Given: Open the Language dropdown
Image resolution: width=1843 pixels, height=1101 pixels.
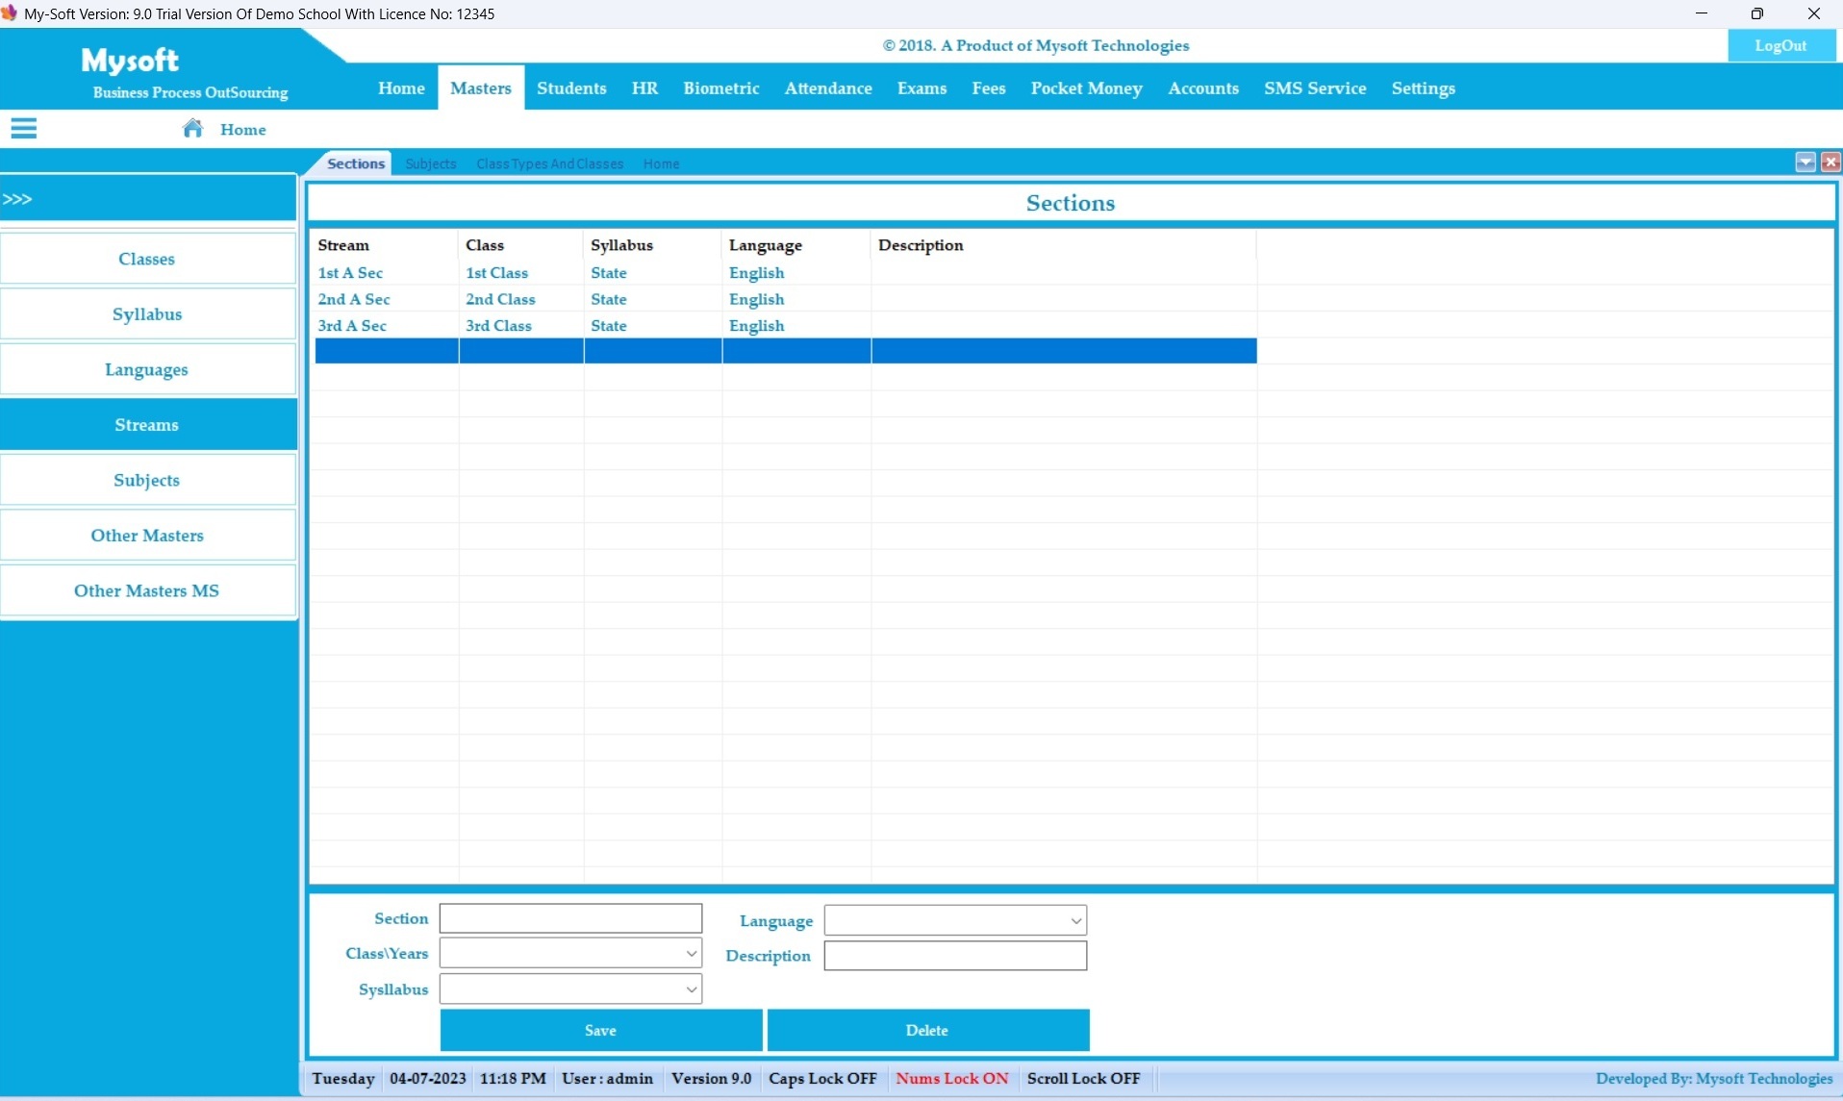Looking at the screenshot, I should pyautogui.click(x=1075, y=921).
